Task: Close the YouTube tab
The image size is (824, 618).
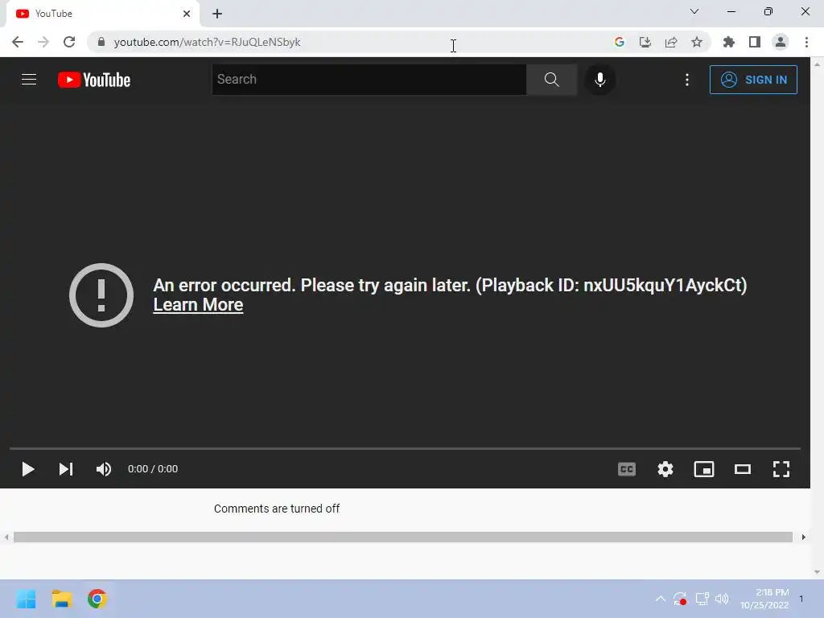Action: (x=187, y=14)
